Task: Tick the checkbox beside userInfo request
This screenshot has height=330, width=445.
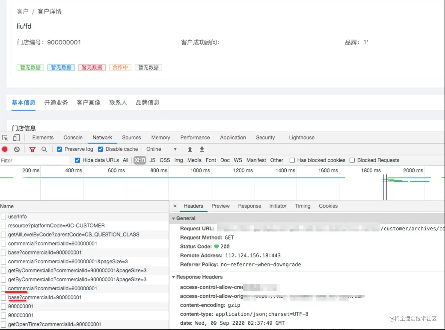Action: point(4,217)
